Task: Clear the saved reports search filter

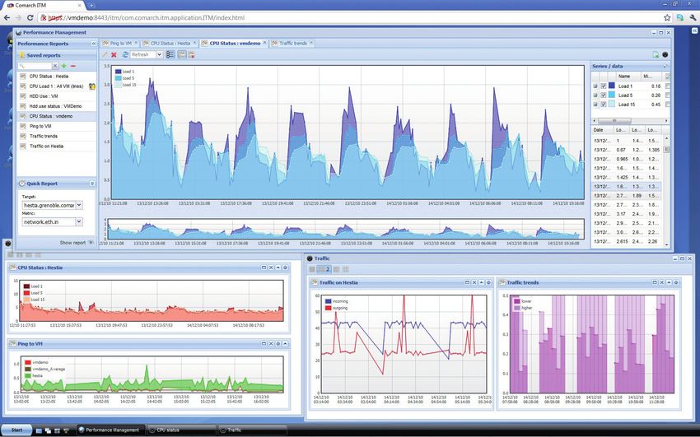Action: pos(55,66)
